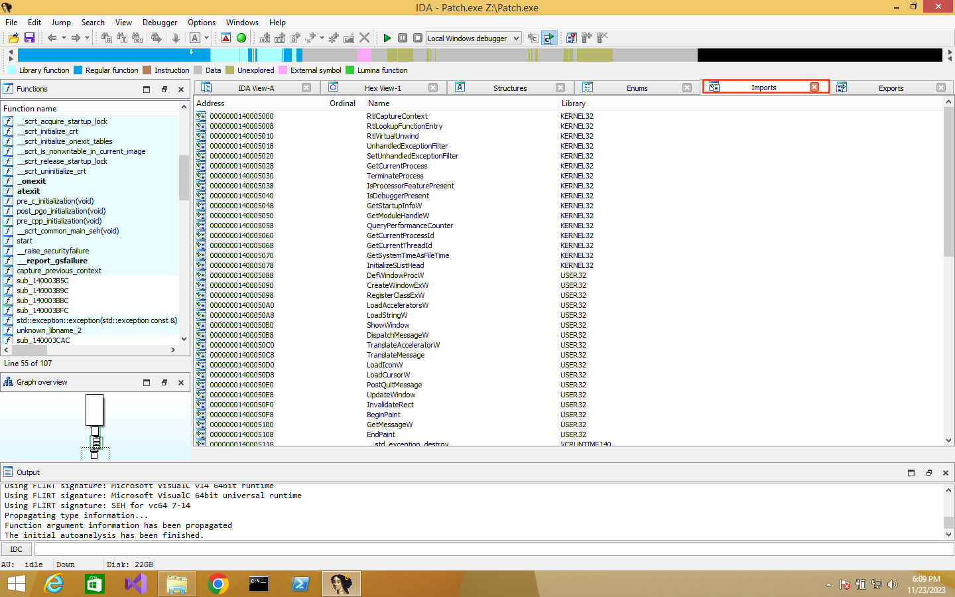Click the convert to CODE icon

point(265,38)
